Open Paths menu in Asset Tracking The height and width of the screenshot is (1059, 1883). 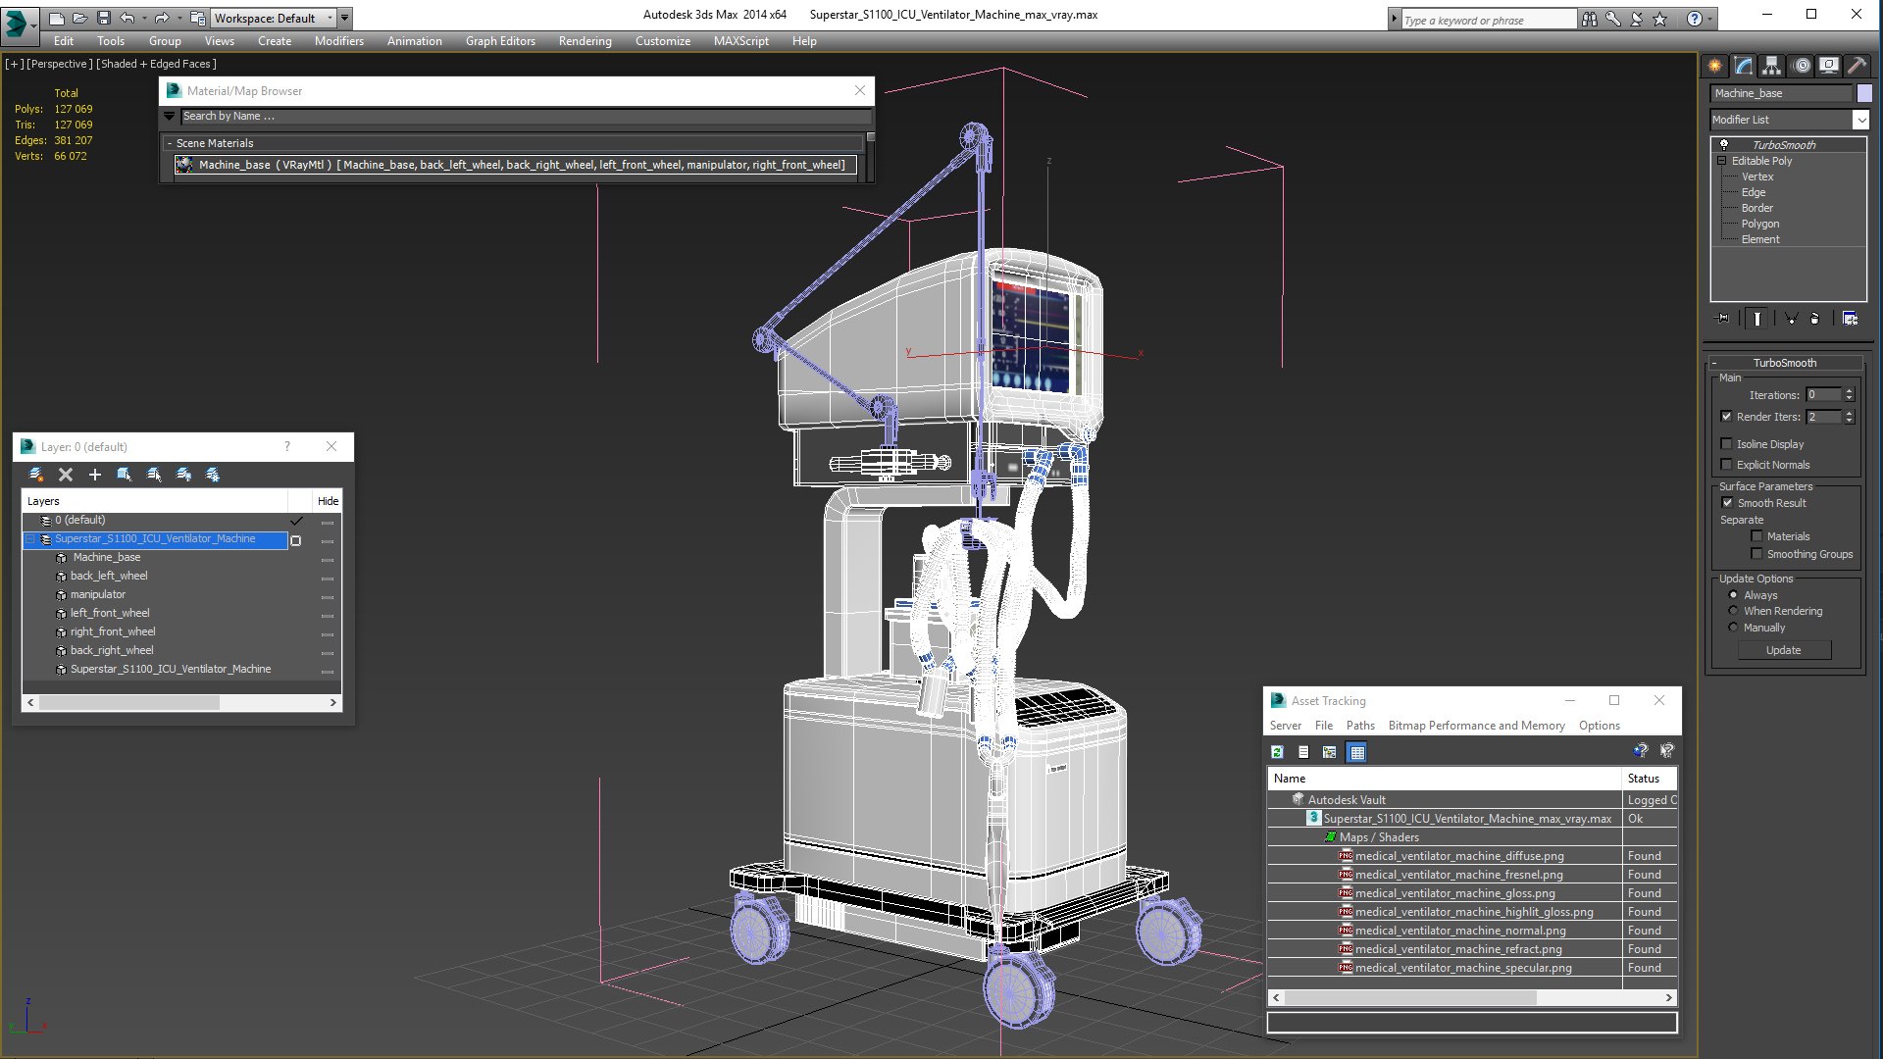pos(1359,726)
